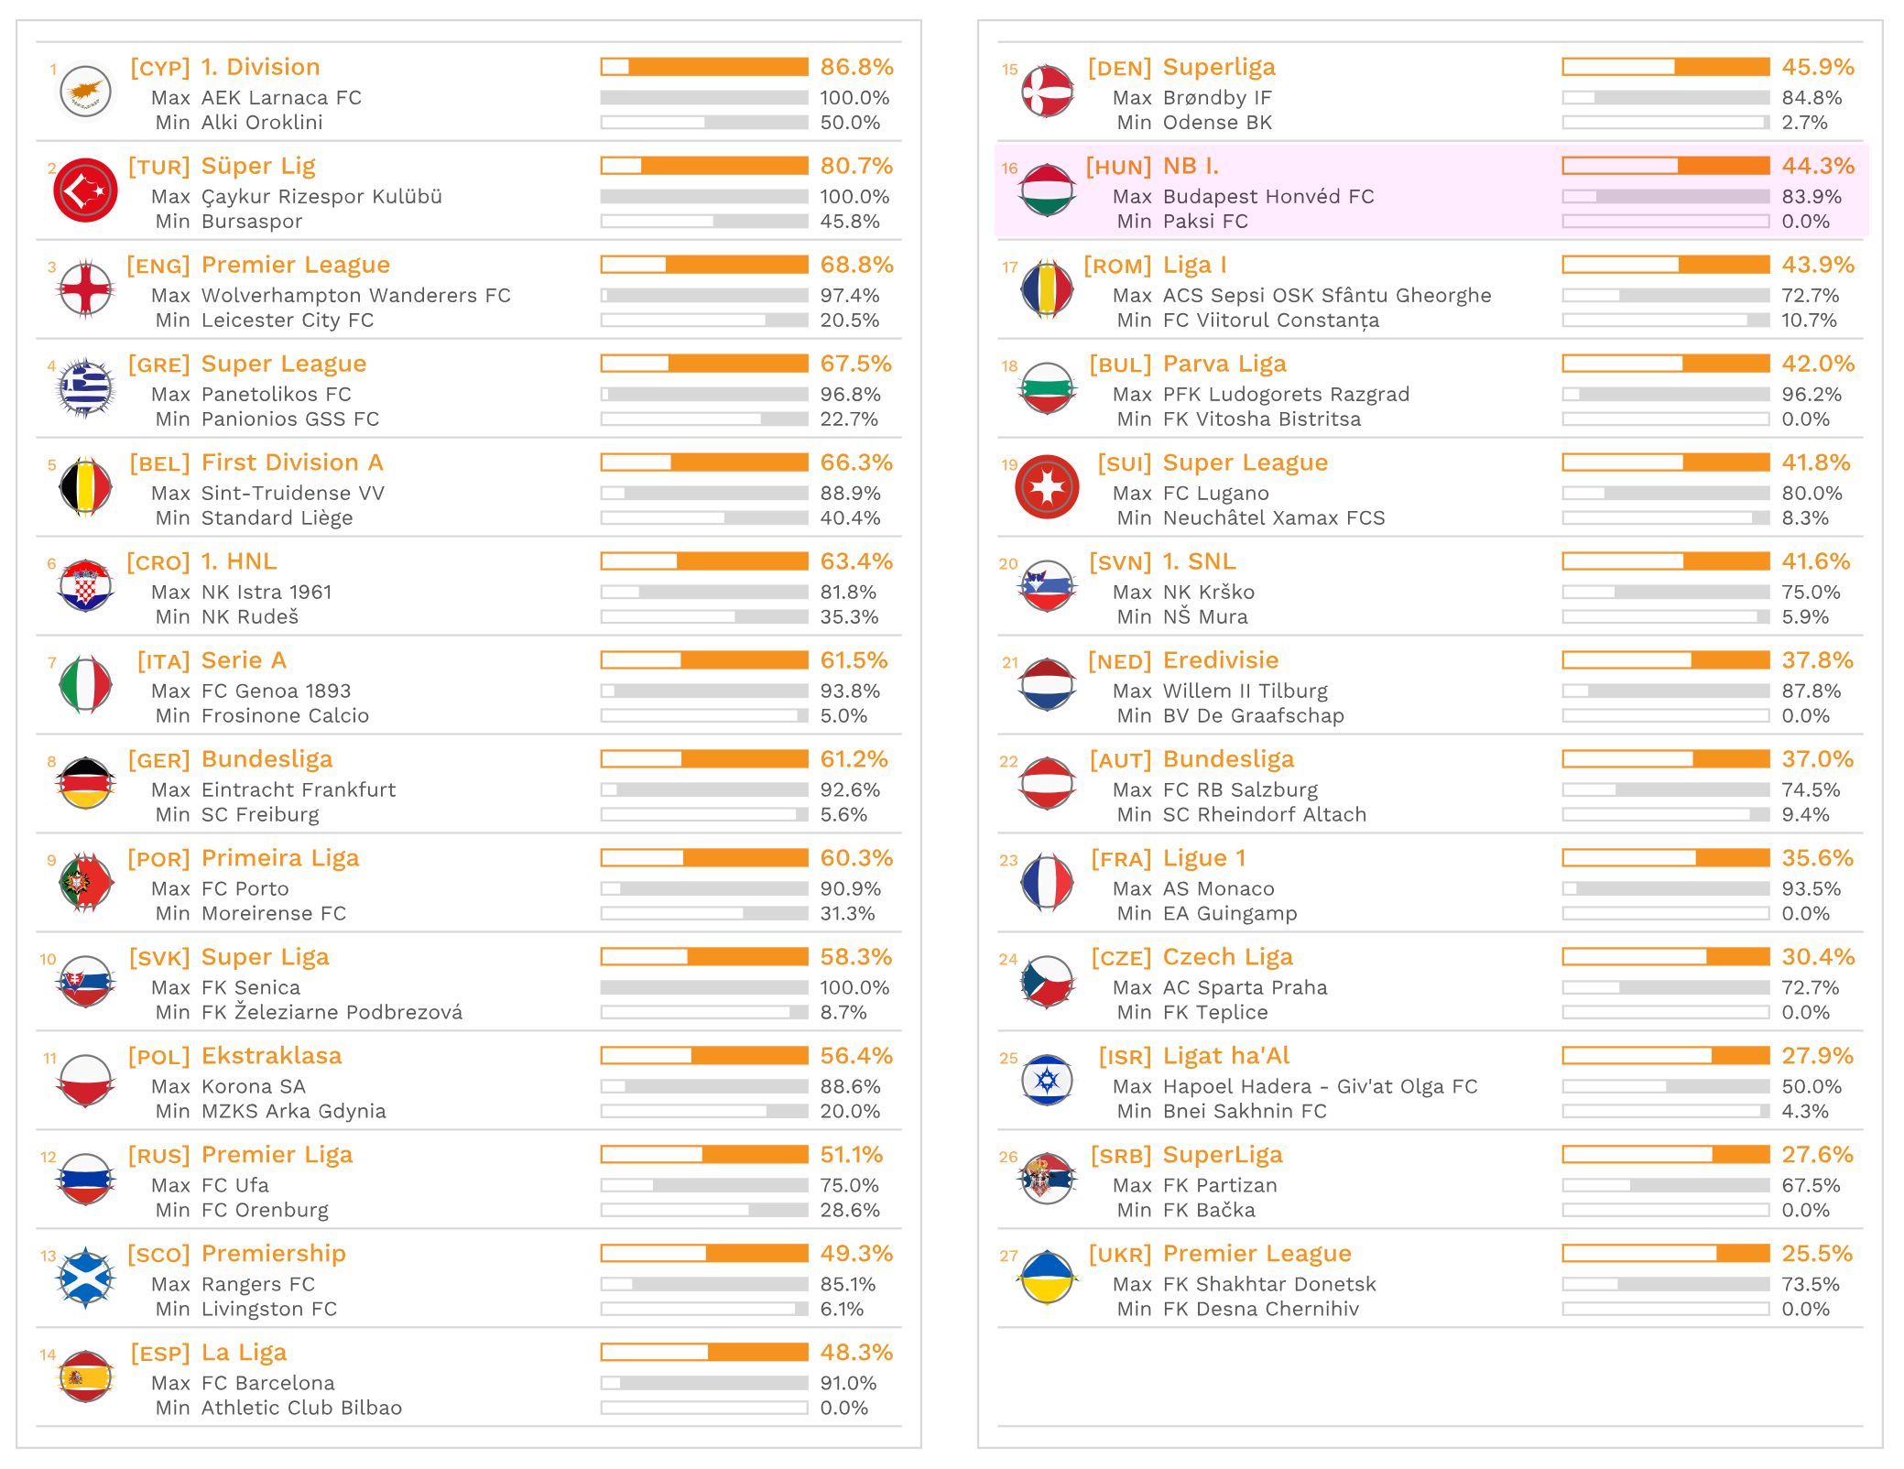The image size is (1904, 1469).
Task: Click the Scotland flag icon
Action: pyautogui.click(x=85, y=1278)
